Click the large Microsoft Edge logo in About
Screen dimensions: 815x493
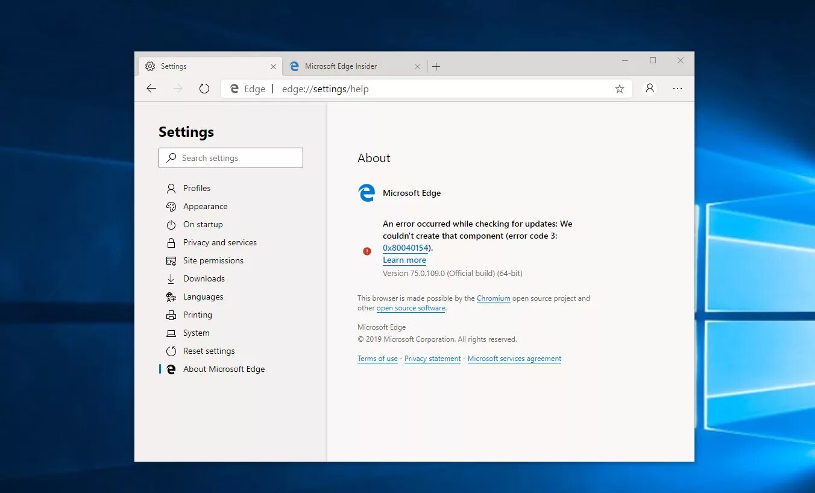click(367, 193)
